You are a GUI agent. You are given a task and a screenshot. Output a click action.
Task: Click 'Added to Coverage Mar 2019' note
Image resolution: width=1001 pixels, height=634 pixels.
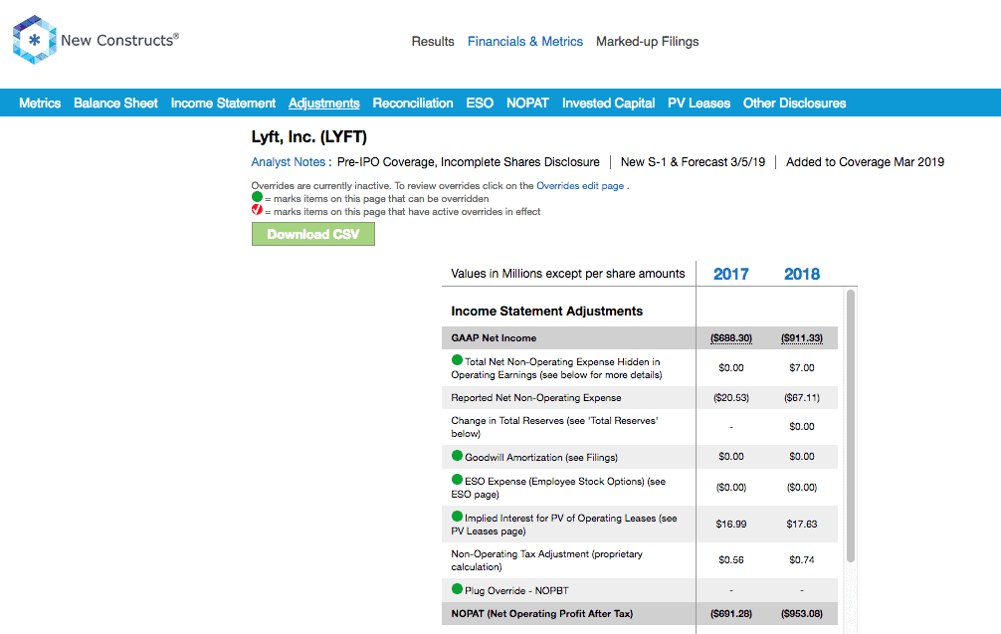click(865, 162)
